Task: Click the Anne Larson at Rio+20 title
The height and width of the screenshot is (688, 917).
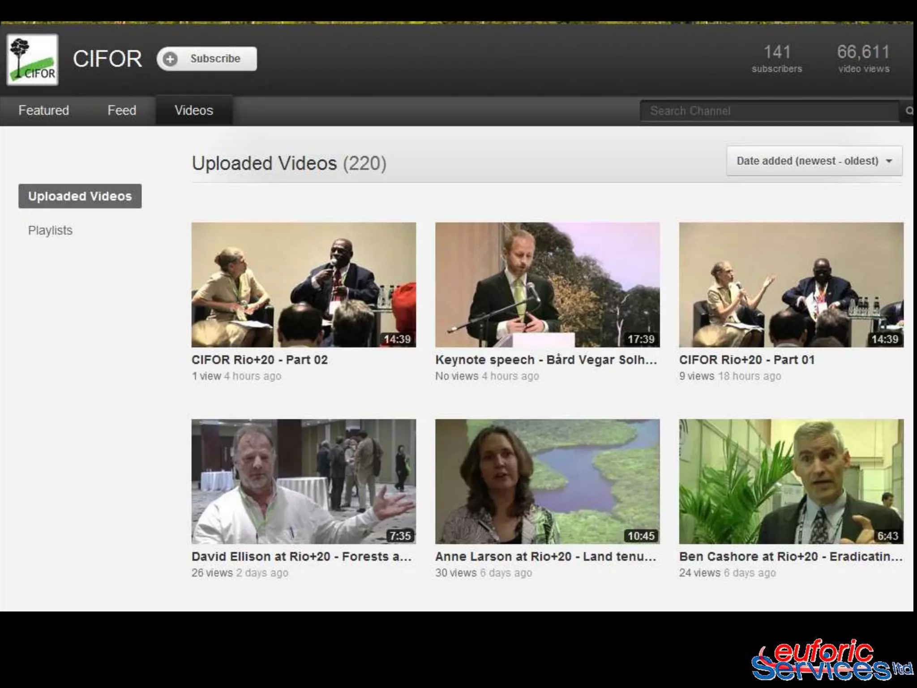Action: 545,556
